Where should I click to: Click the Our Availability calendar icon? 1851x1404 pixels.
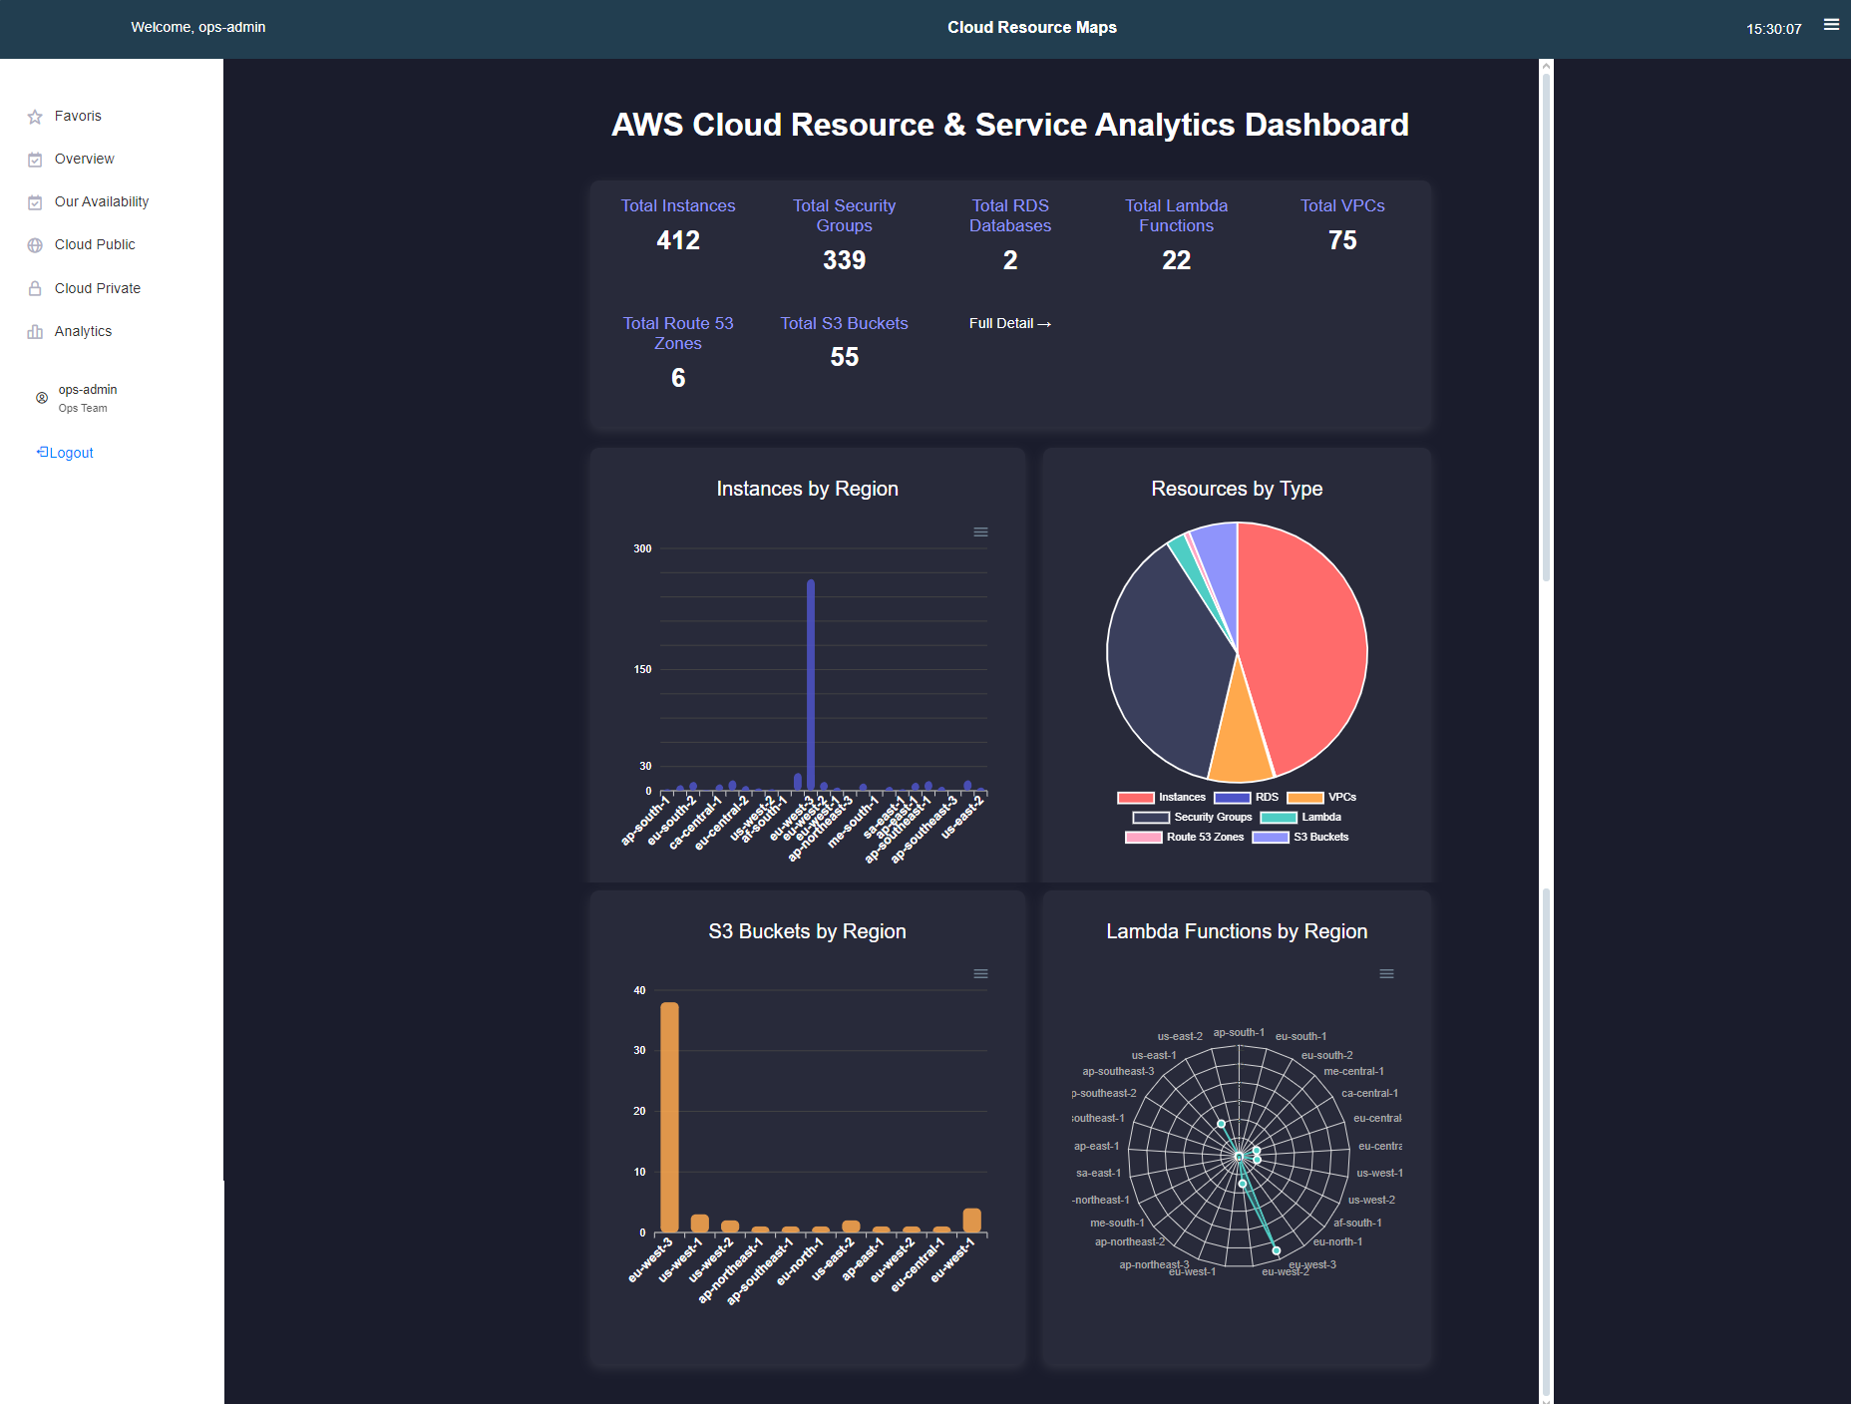(35, 202)
